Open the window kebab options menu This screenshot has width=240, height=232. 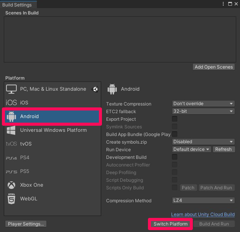click(x=223, y=4)
